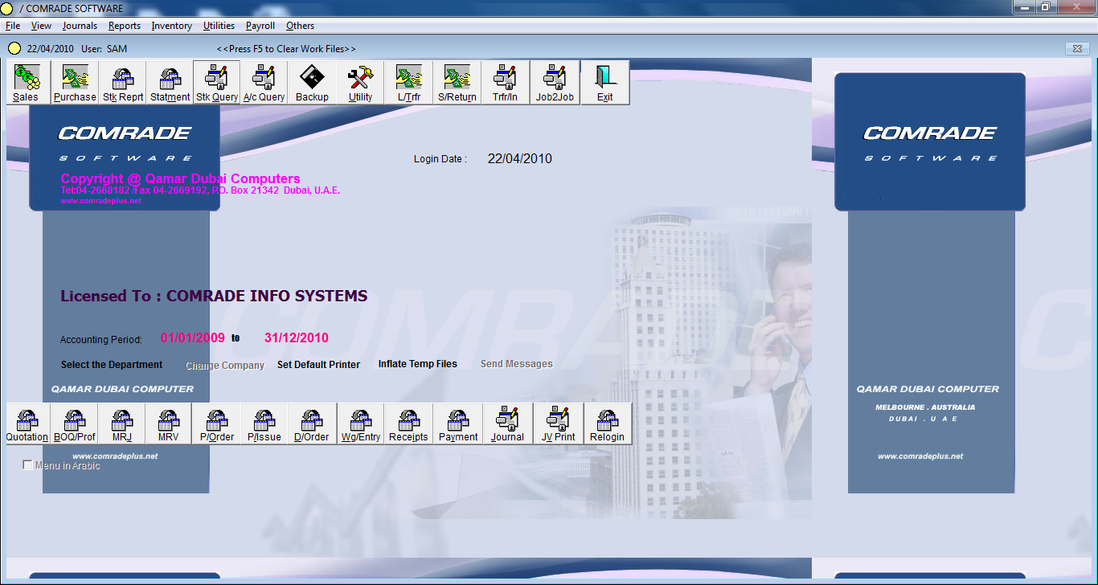Open the Payment entry icon
This screenshot has width=1098, height=585.
pos(457,422)
